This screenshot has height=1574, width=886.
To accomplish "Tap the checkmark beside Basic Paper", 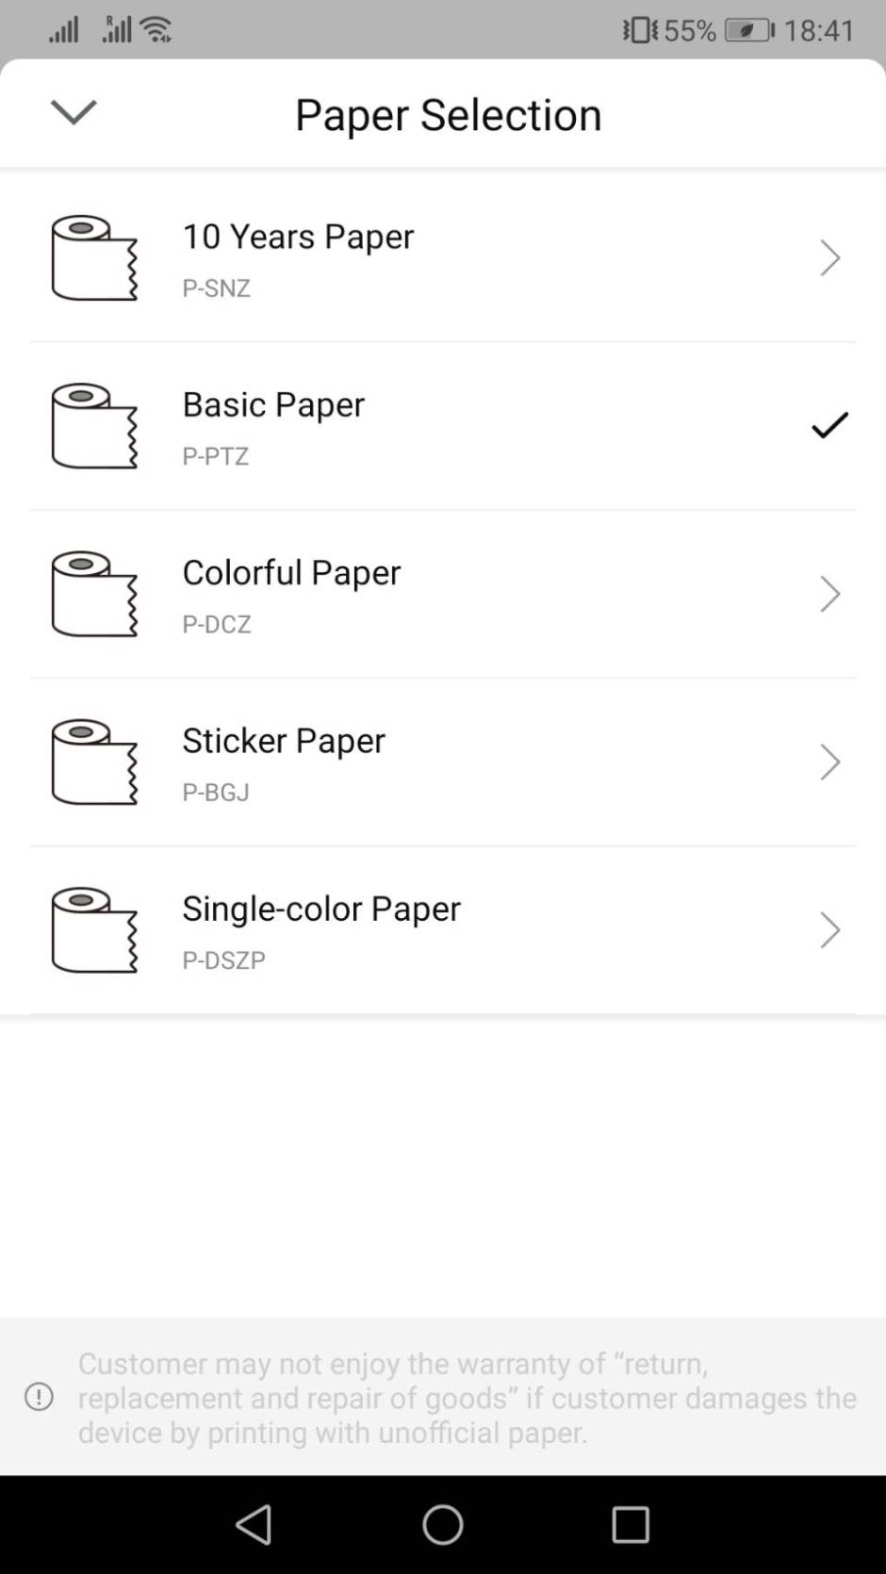I will coord(829,425).
